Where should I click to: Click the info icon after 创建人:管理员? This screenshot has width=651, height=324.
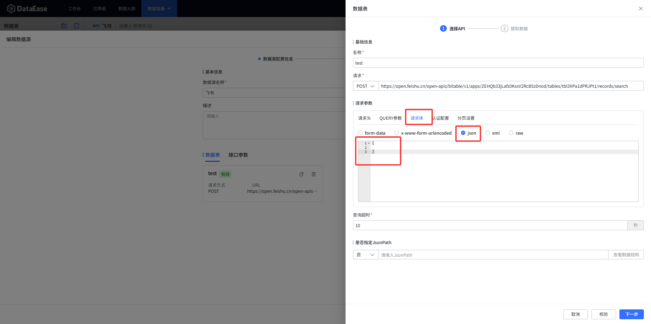[x=150, y=26]
